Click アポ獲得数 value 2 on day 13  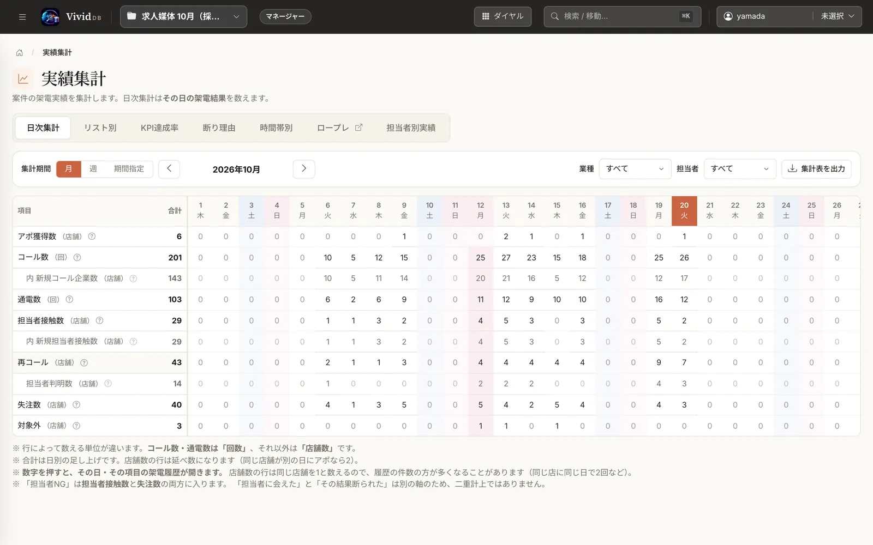(506, 237)
